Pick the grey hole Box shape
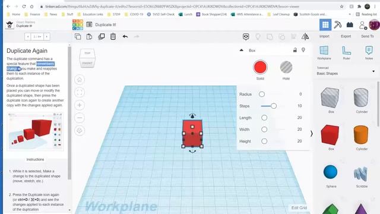 click(330, 97)
